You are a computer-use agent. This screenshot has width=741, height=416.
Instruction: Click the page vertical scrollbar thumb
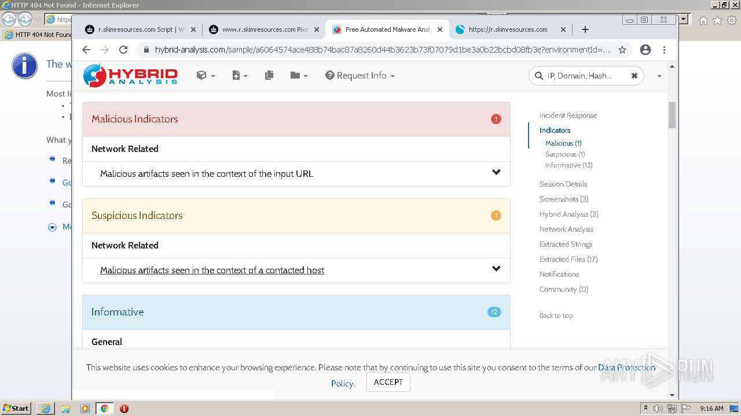coord(672,114)
